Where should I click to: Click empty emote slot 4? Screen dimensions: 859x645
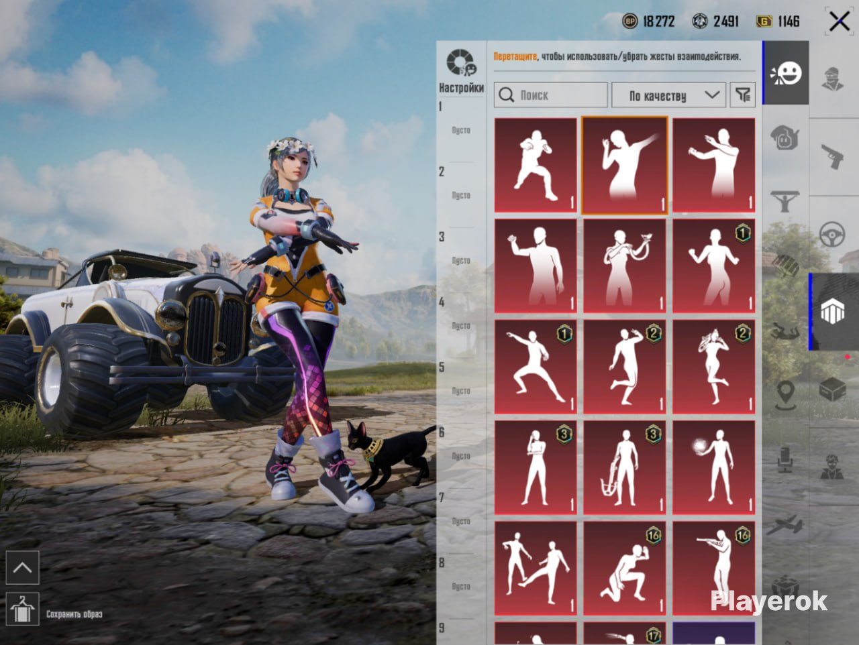click(461, 326)
